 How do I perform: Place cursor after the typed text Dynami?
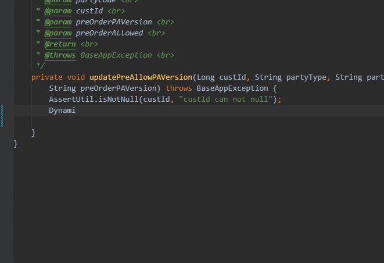click(76, 111)
